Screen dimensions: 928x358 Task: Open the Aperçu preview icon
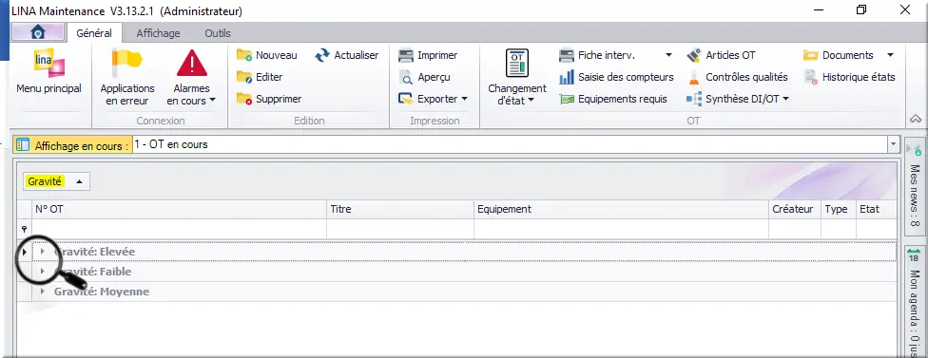[405, 77]
